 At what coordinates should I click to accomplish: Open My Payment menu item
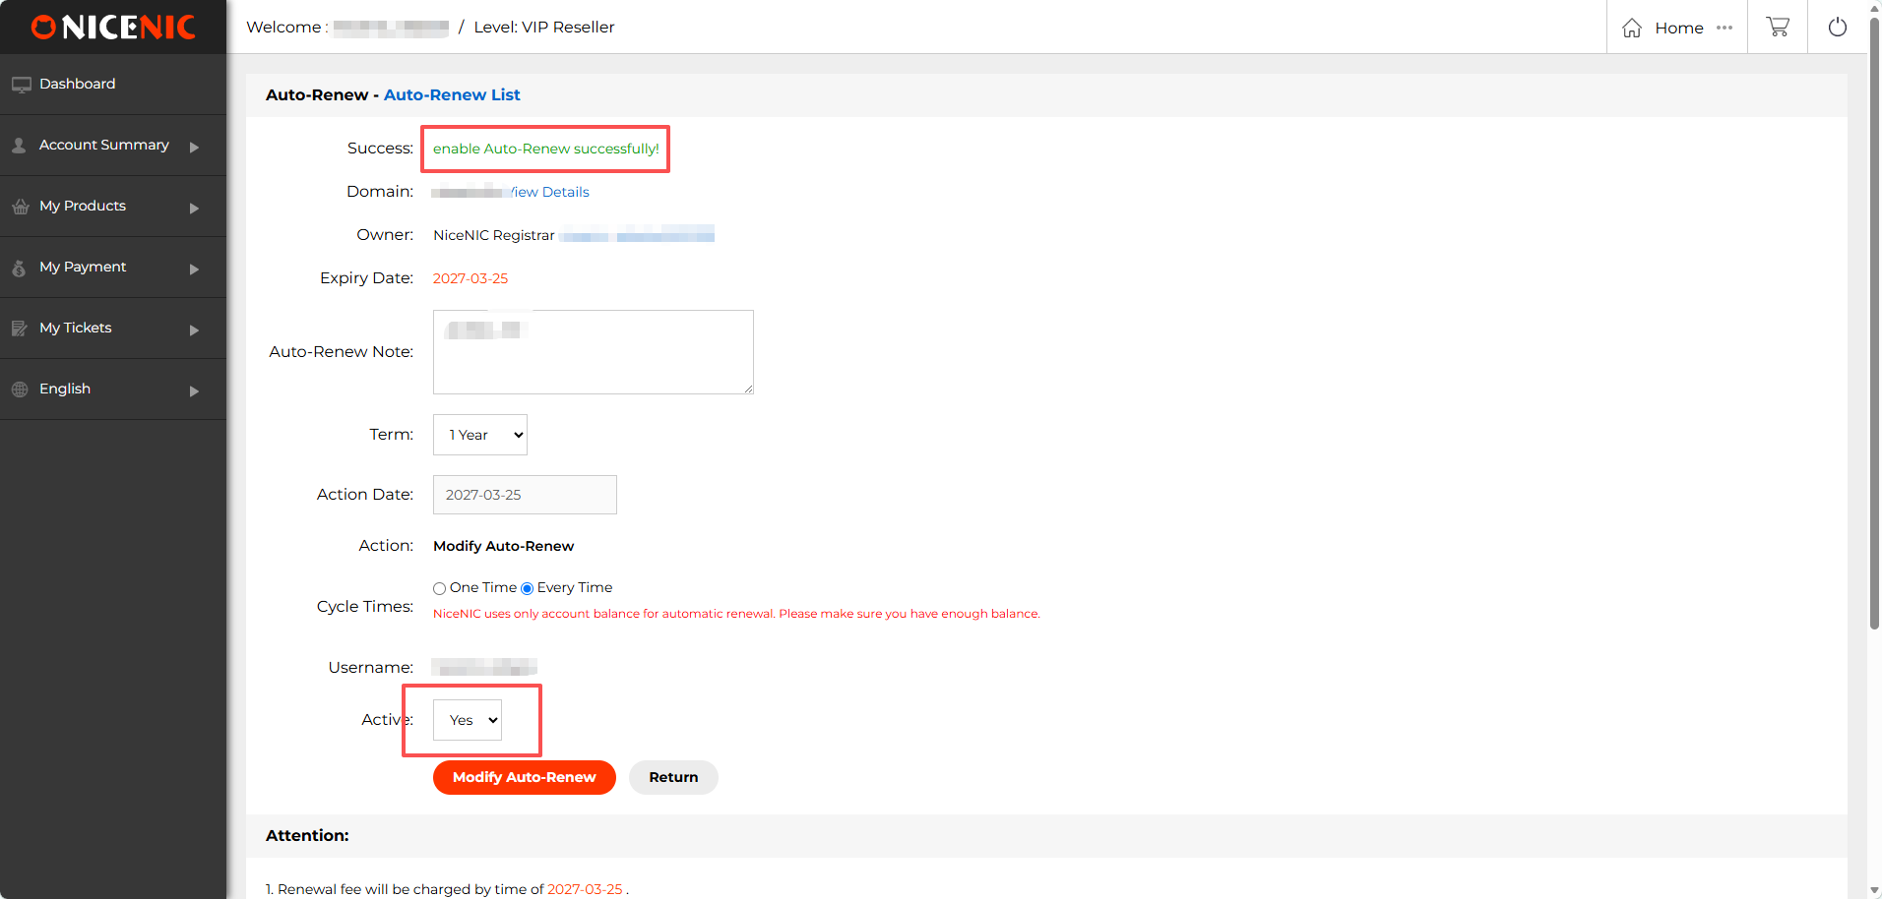pos(113,268)
